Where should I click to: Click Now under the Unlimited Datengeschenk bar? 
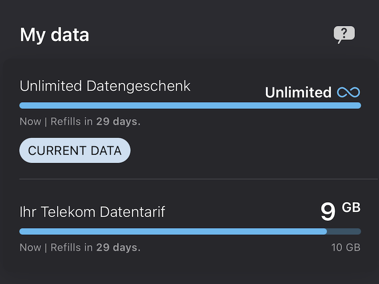tap(30, 122)
